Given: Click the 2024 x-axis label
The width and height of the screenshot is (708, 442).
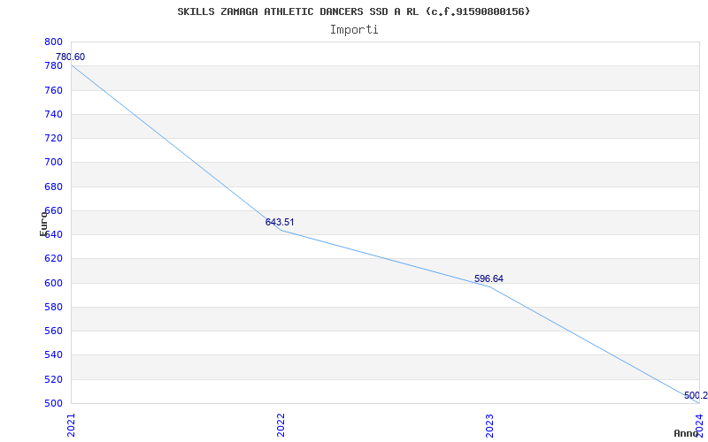Looking at the screenshot, I should tap(700, 425).
